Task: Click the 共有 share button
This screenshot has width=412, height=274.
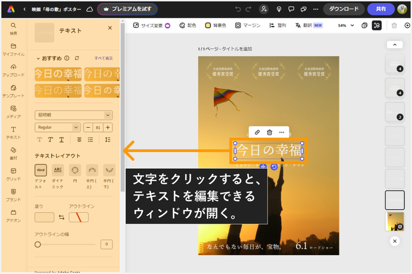Action: click(381, 9)
